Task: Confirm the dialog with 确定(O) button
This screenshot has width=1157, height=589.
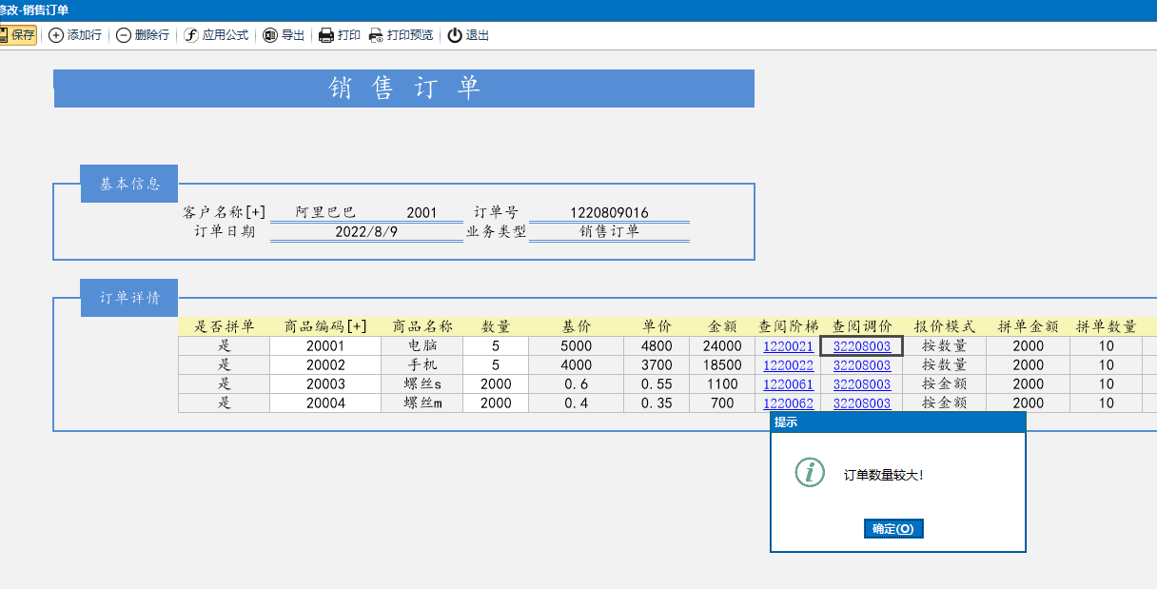Action: (x=893, y=529)
